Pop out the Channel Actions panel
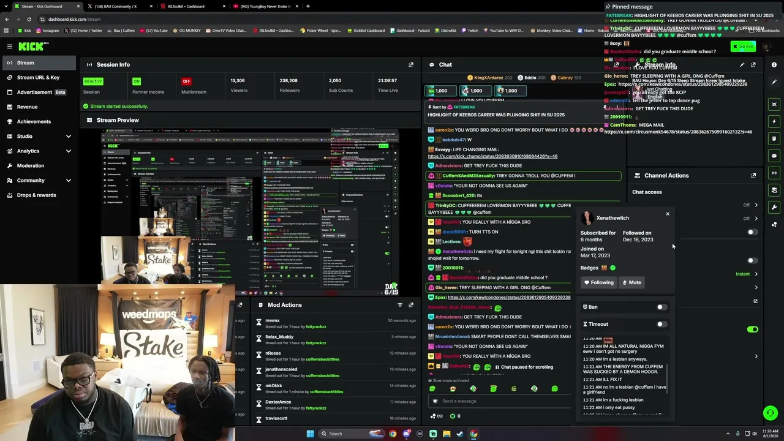 753,176
